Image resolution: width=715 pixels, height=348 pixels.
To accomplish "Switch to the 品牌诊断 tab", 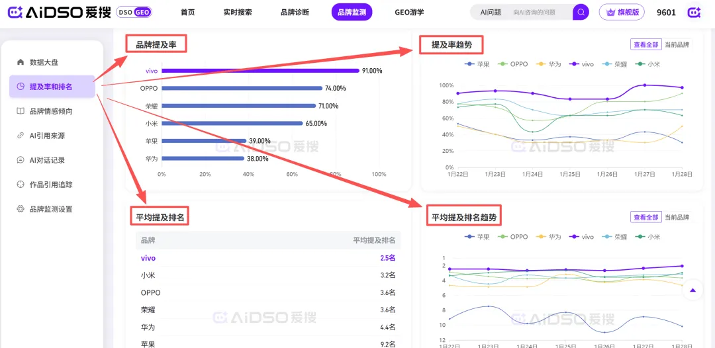I will (x=295, y=12).
